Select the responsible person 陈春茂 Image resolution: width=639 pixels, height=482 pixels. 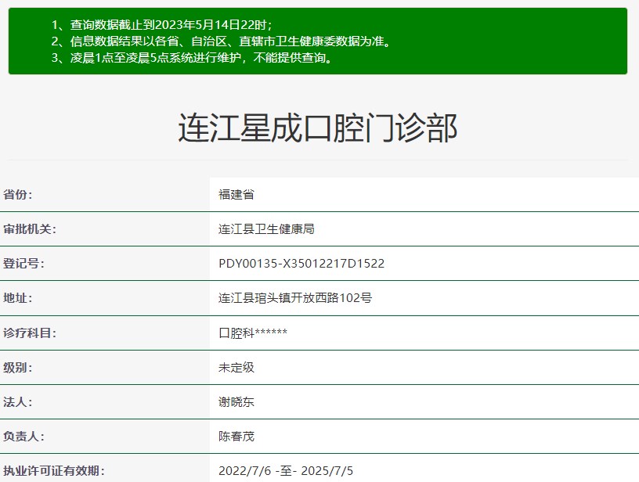coord(236,437)
